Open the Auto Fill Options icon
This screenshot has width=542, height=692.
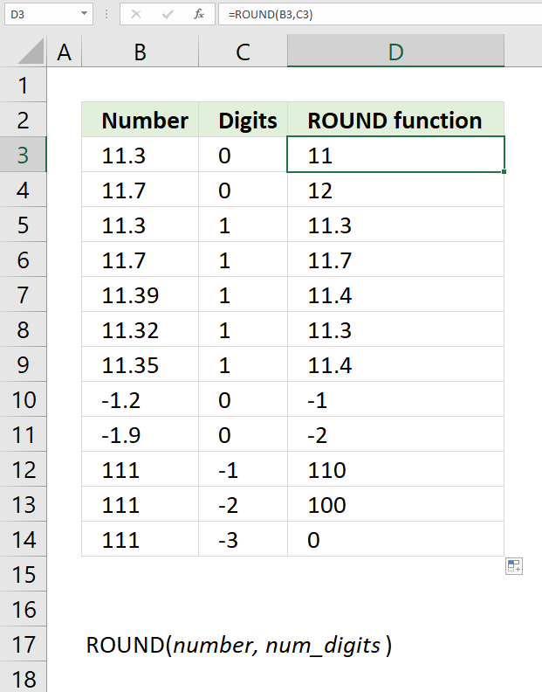coord(514,566)
